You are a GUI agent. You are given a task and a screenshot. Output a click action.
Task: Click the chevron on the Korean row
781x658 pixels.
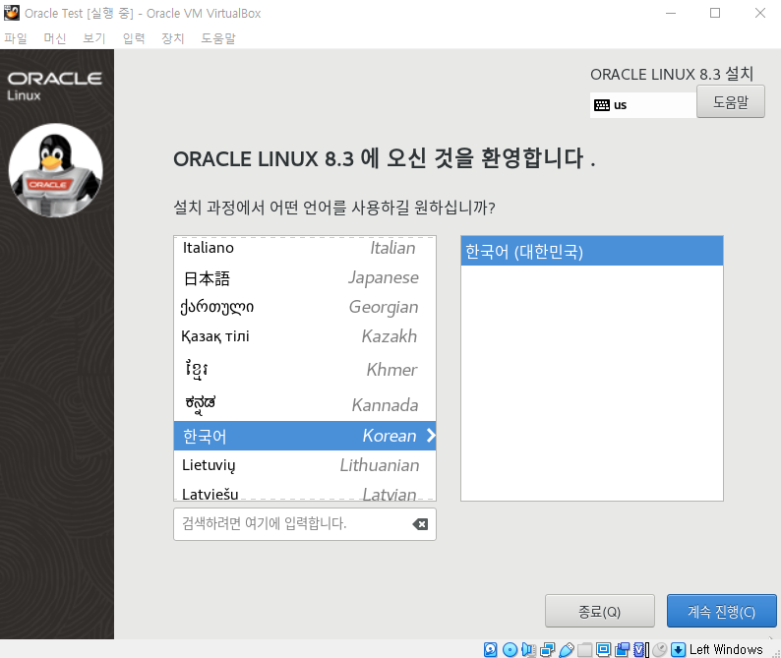click(x=431, y=436)
